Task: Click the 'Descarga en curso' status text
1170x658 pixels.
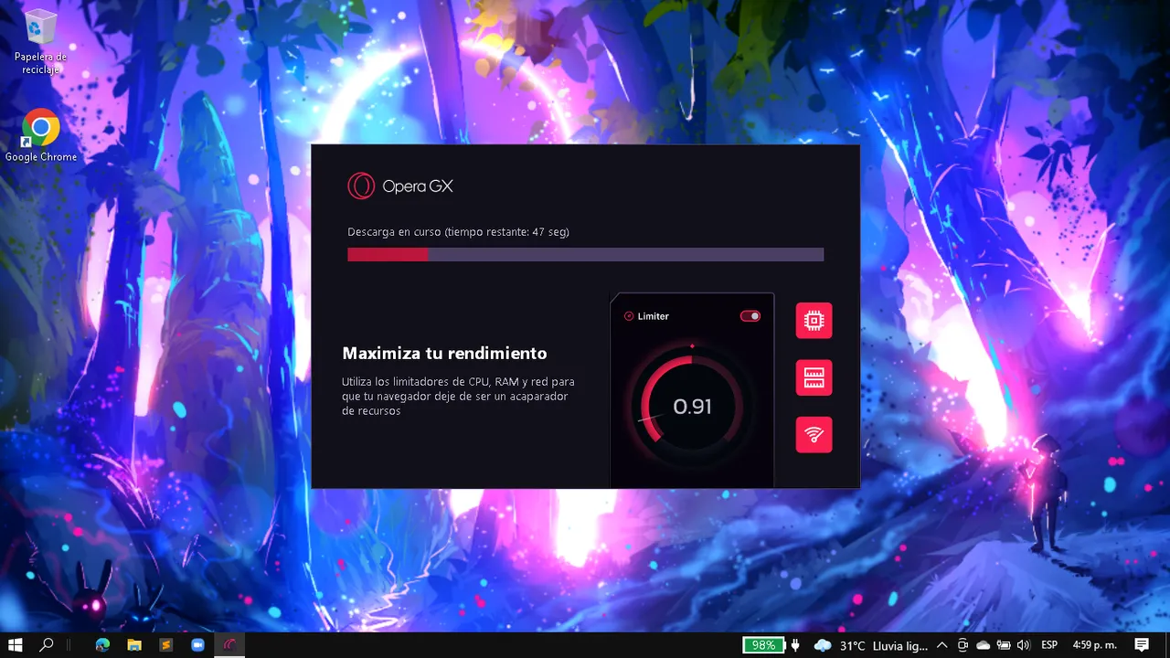Action: (458, 232)
